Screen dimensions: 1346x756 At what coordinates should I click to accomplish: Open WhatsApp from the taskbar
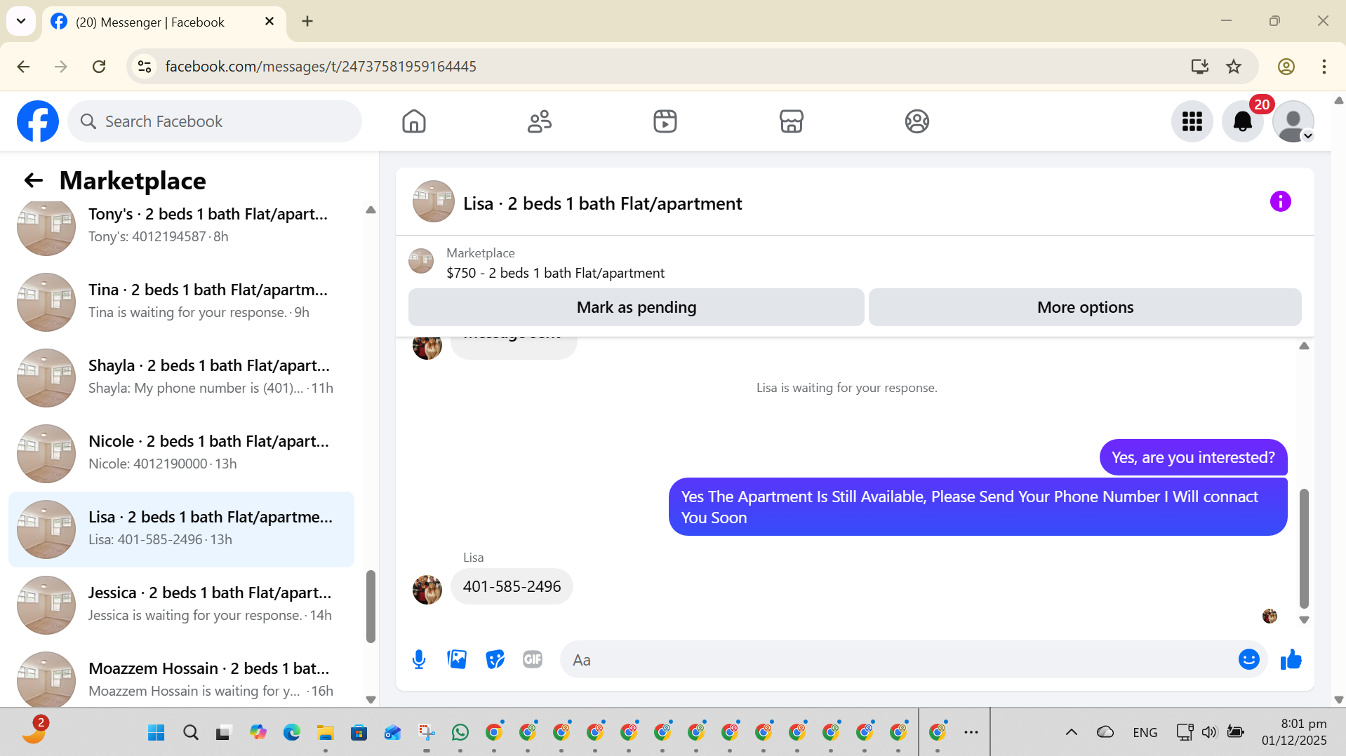[x=460, y=733]
